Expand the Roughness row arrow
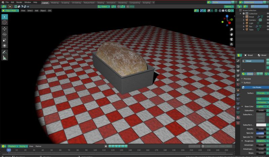Viewport: 269px width, 157px height. point(242,141)
